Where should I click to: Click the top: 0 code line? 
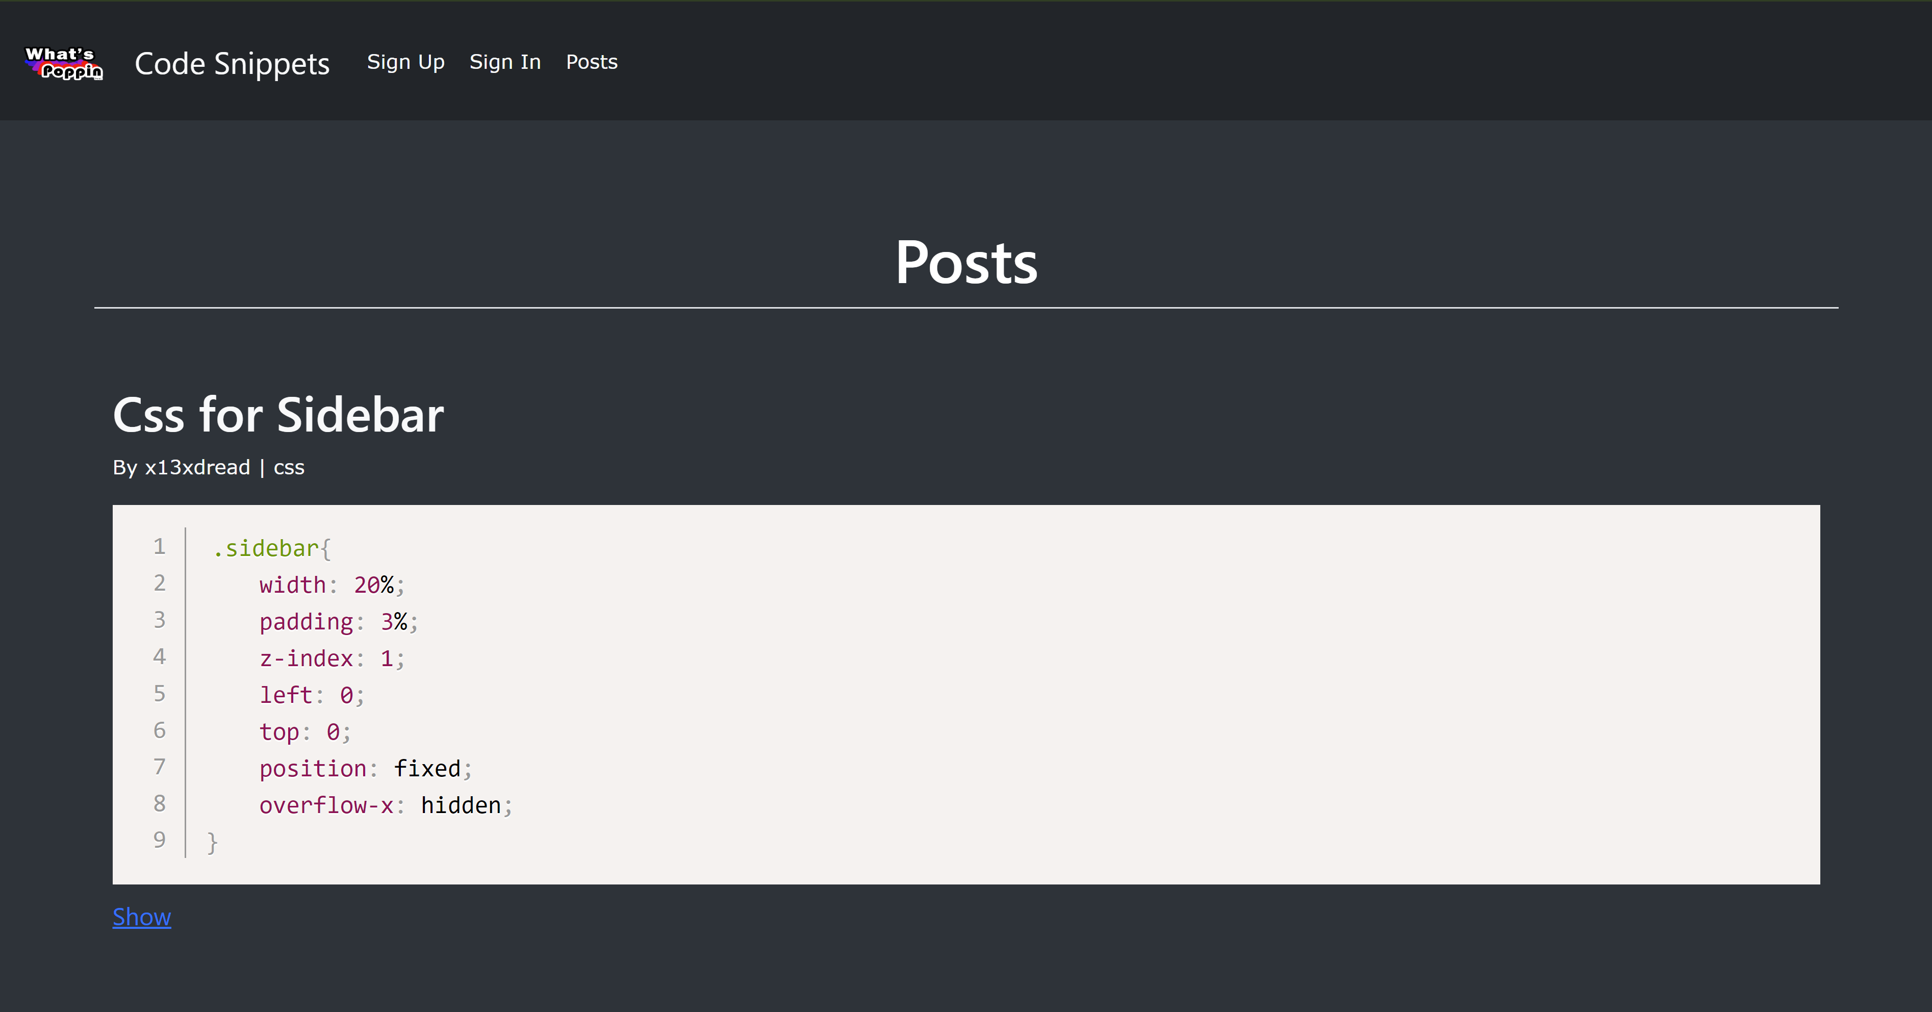(304, 732)
